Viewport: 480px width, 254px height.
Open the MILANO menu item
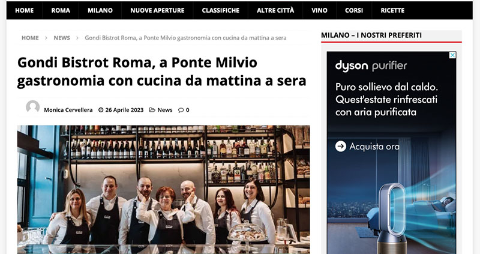tap(100, 10)
